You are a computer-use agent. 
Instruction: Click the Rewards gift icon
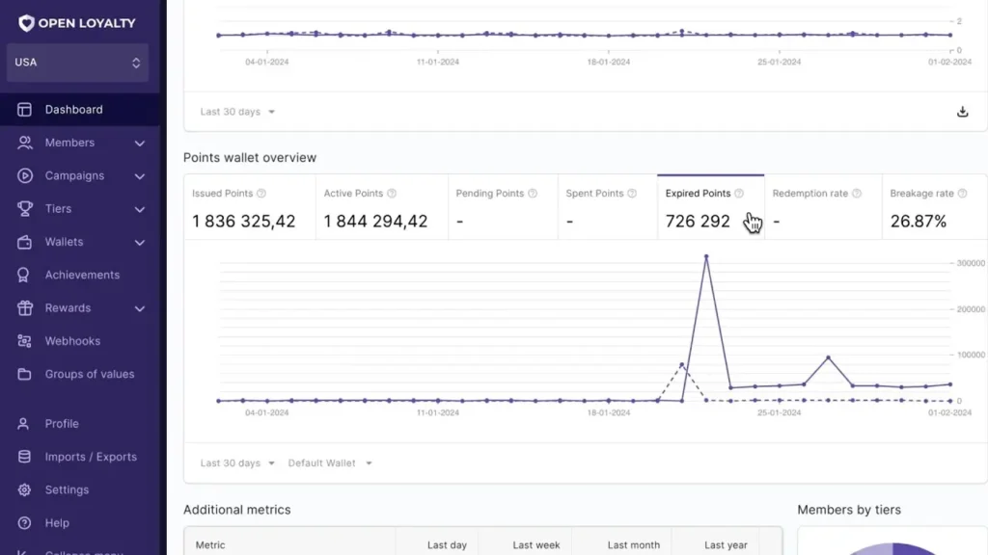(x=24, y=307)
